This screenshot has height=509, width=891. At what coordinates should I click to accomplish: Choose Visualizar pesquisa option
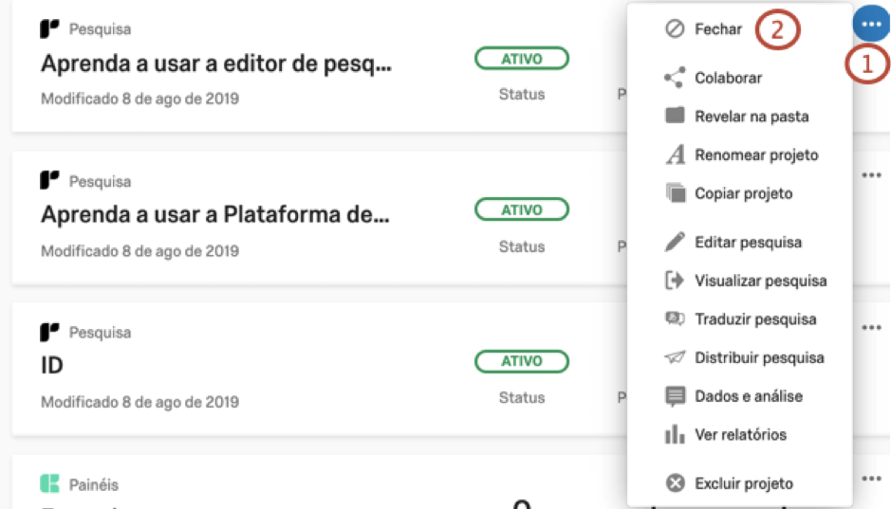[x=760, y=281]
